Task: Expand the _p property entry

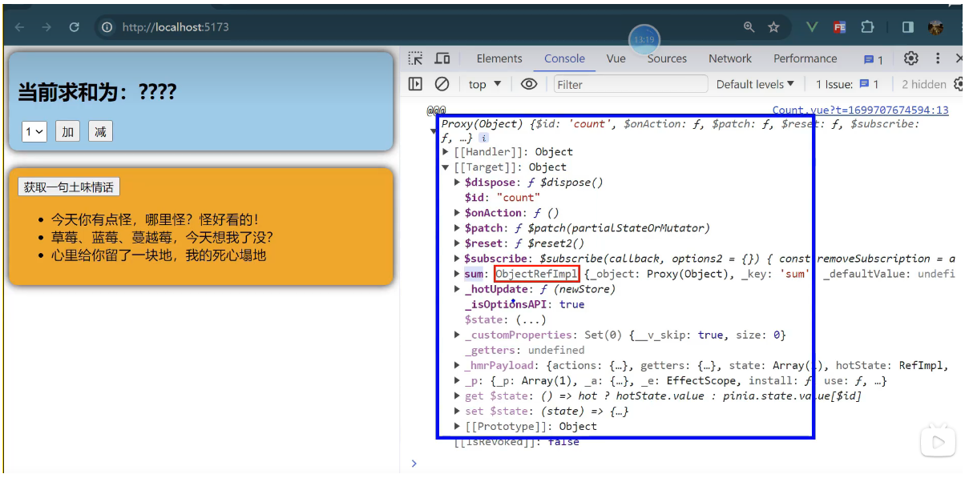Action: [458, 380]
